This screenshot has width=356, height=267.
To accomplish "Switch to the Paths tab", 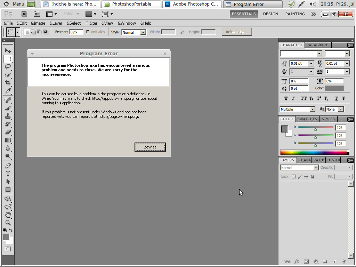I will 319,160.
